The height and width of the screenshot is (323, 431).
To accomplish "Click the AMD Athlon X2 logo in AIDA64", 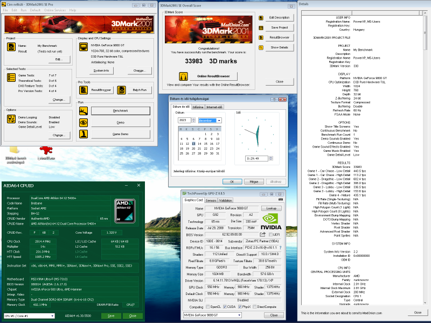I will pyautogui.click(x=125, y=210).
